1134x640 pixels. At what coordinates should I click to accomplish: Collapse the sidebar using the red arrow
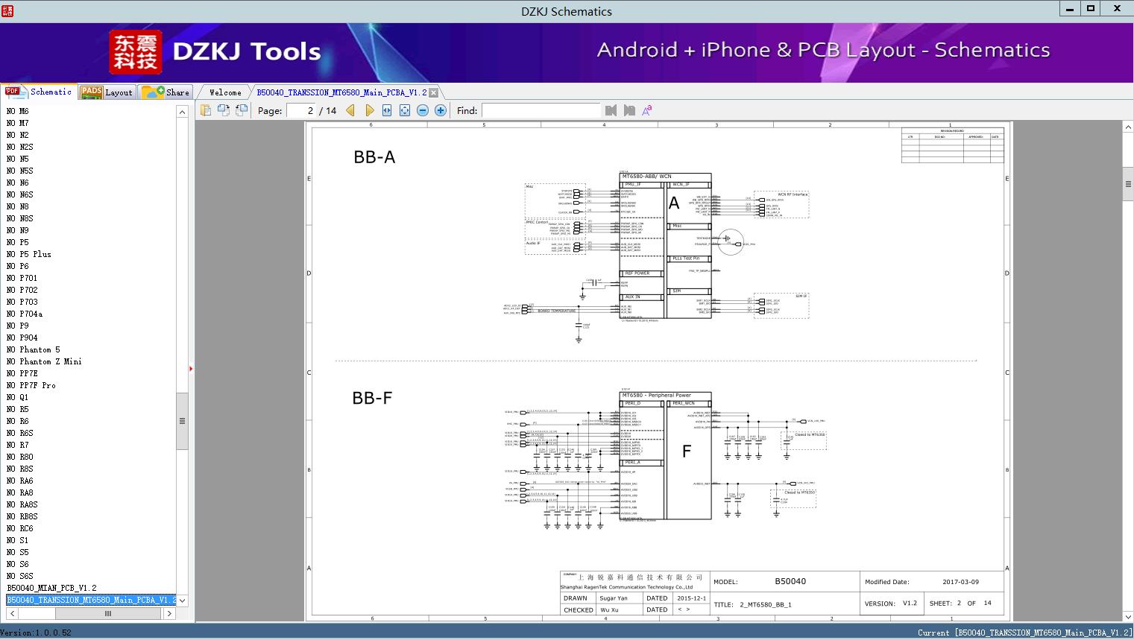point(191,368)
